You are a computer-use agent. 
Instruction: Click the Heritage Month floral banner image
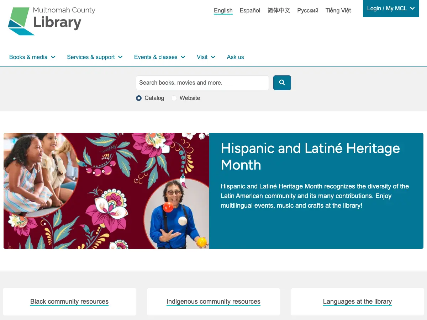[106, 191]
